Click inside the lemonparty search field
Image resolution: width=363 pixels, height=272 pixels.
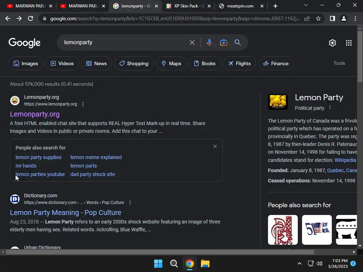point(125,42)
